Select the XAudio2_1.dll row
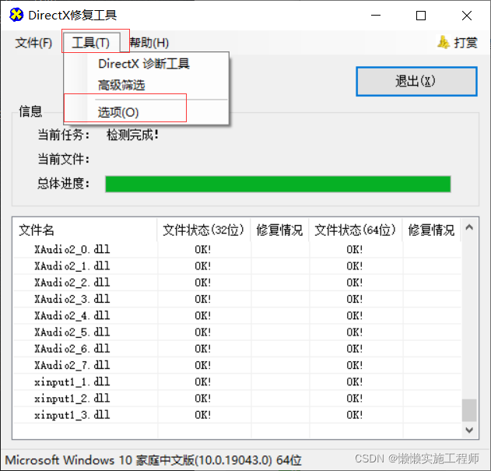This screenshot has width=491, height=471. pos(237,266)
